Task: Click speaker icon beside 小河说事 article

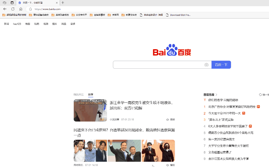Action: 167,120
